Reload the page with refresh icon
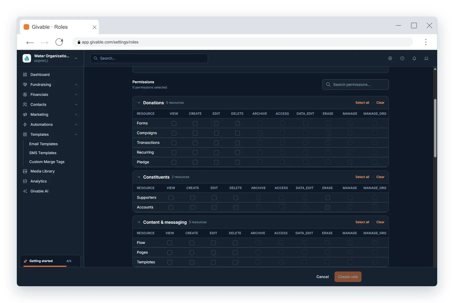Image resolution: width=454 pixels, height=303 pixels. pos(59,42)
